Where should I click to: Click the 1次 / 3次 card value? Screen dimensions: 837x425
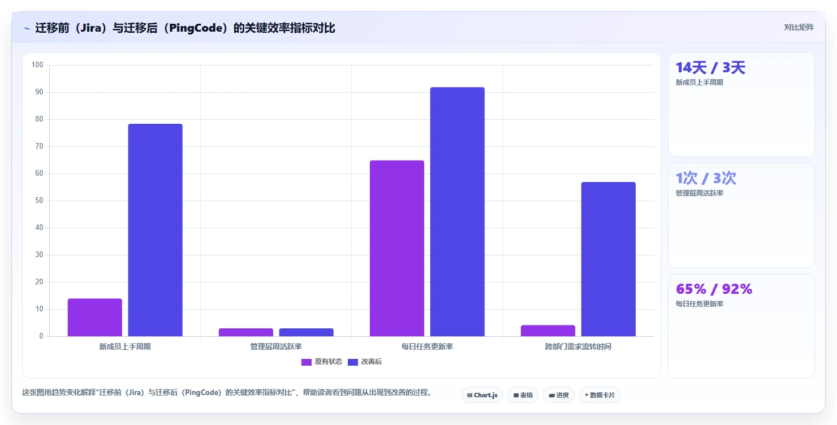click(706, 179)
